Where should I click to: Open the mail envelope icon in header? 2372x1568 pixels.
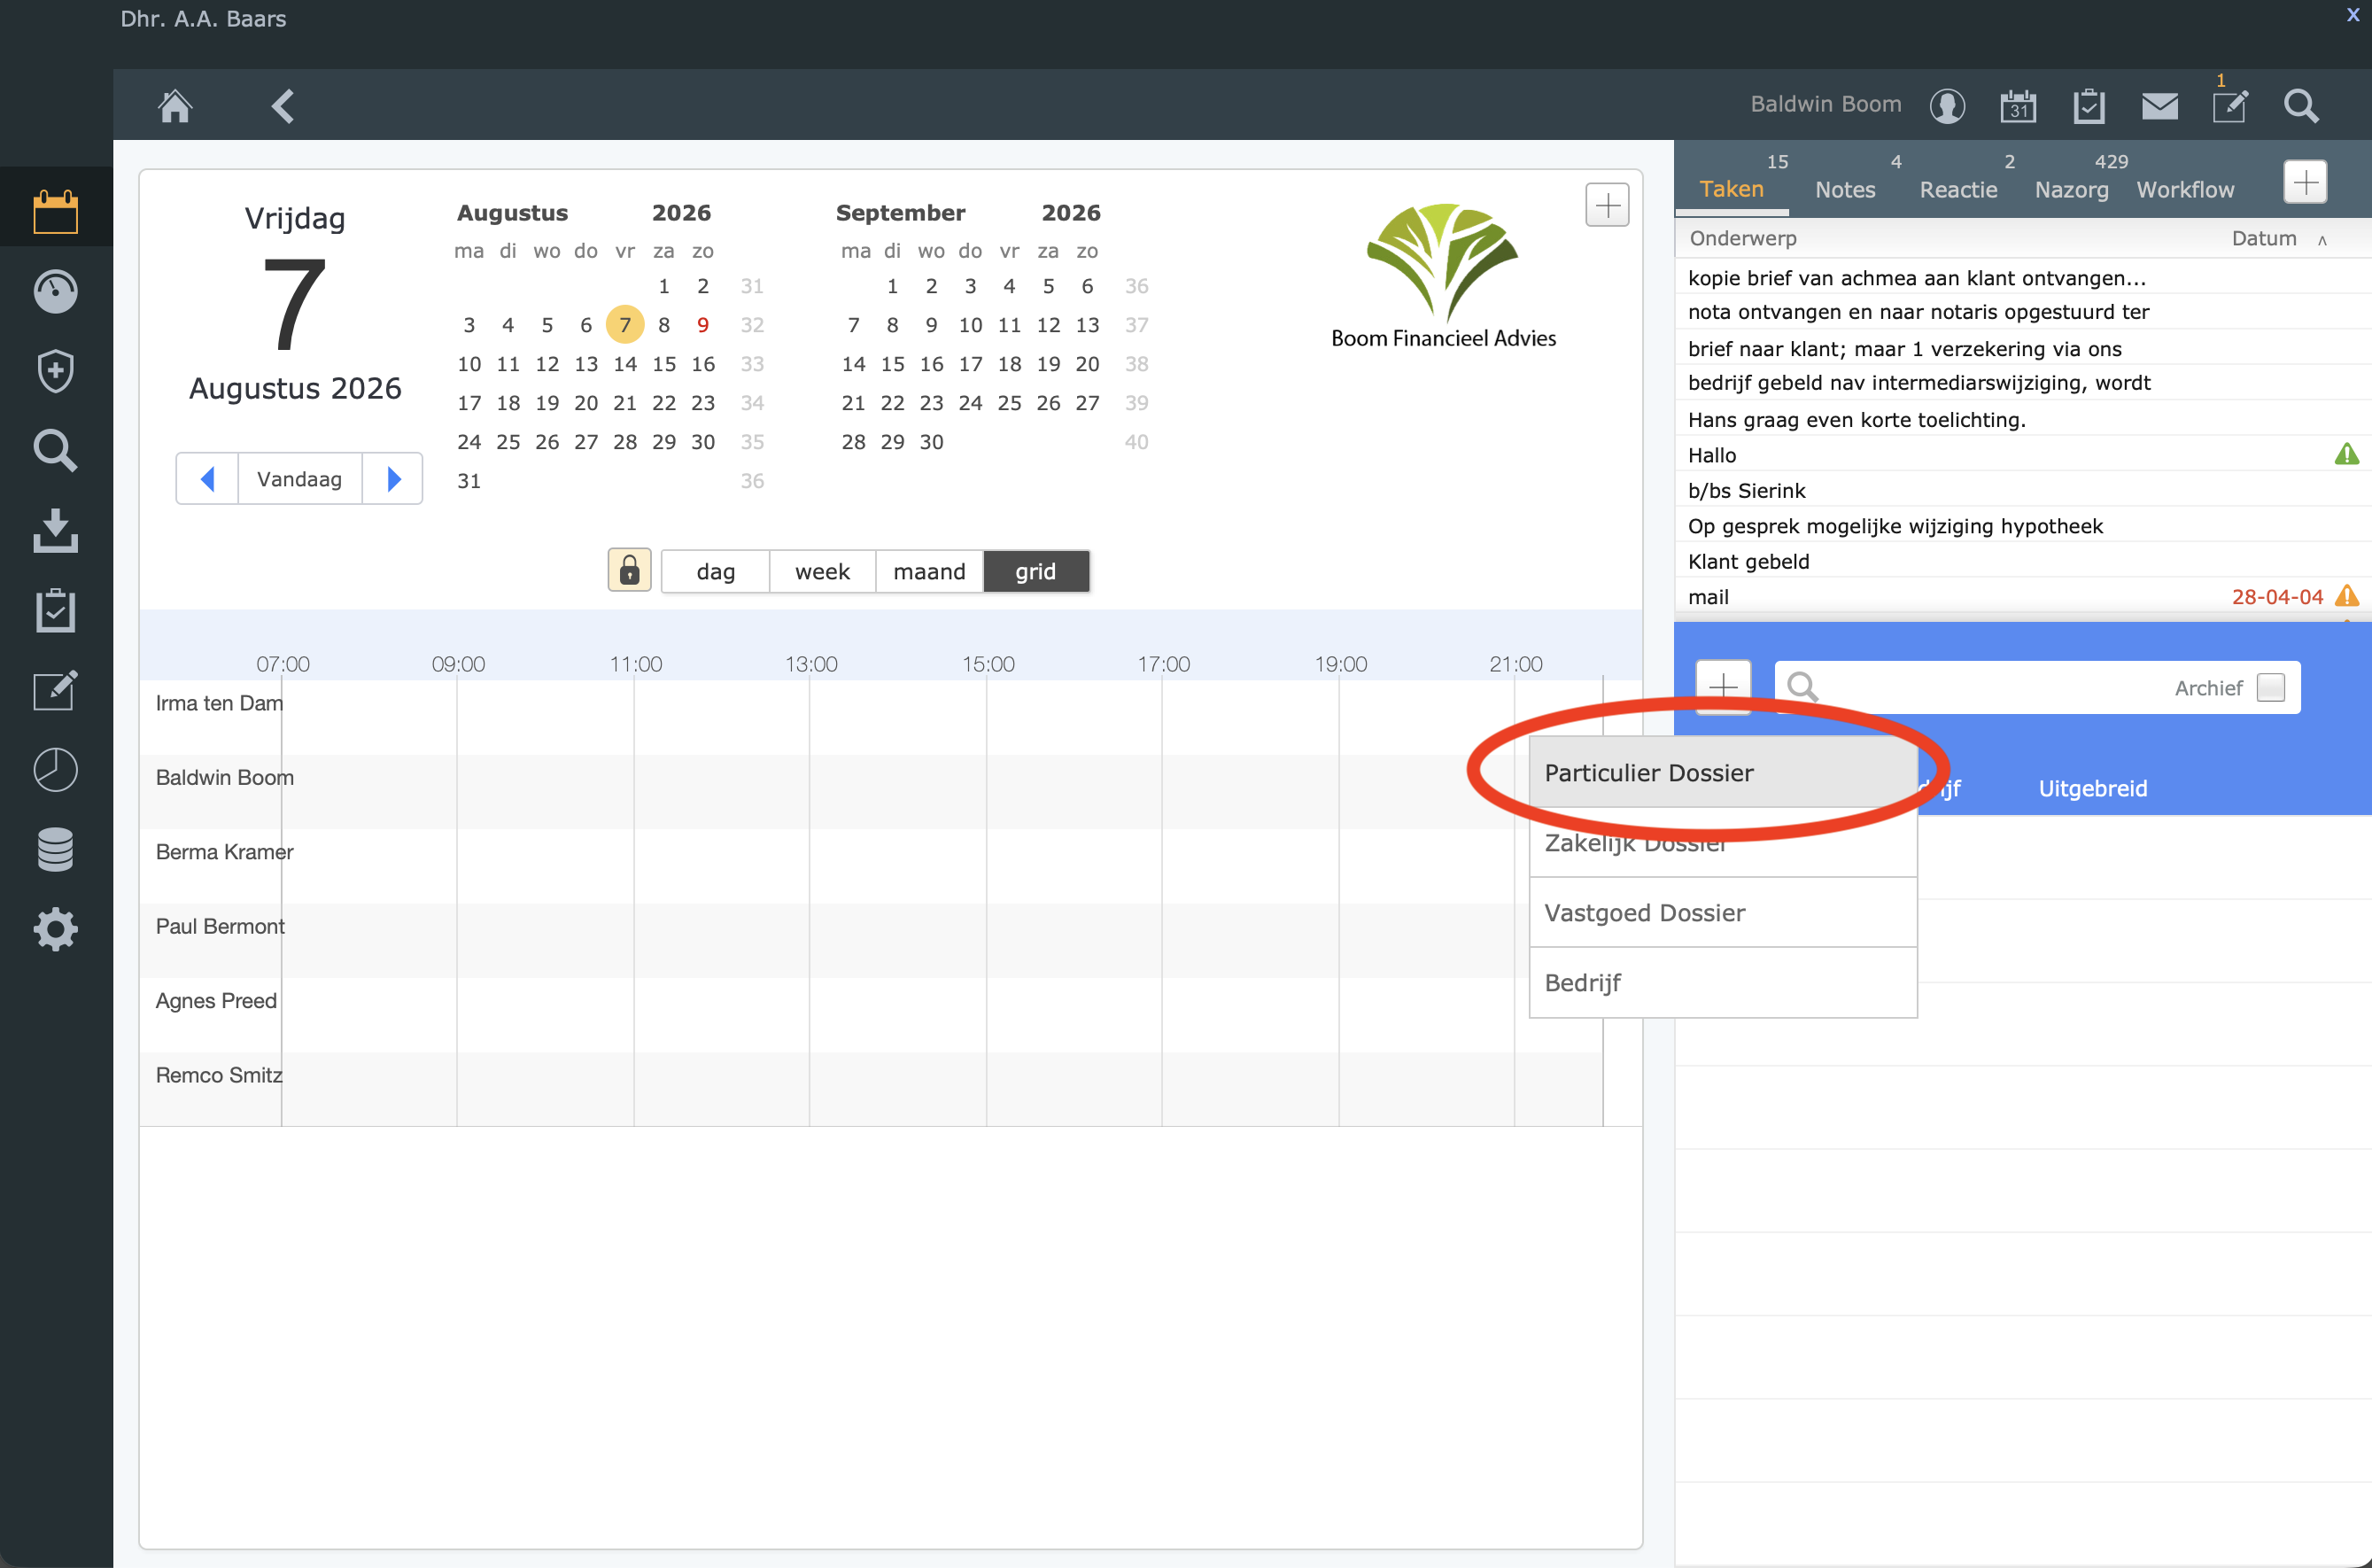(x=2160, y=105)
